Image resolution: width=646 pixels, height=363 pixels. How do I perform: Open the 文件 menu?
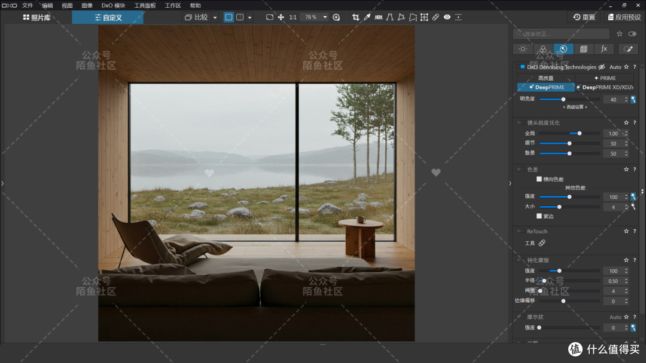27,5
